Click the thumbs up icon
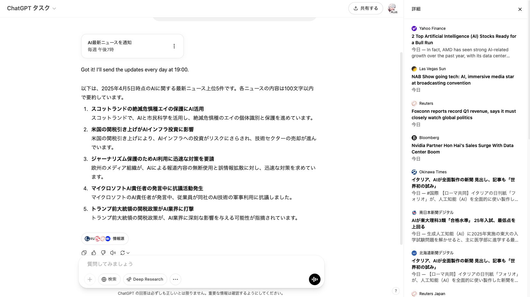 click(94, 253)
